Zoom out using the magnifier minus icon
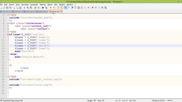The image size is (182, 102). 54,8
